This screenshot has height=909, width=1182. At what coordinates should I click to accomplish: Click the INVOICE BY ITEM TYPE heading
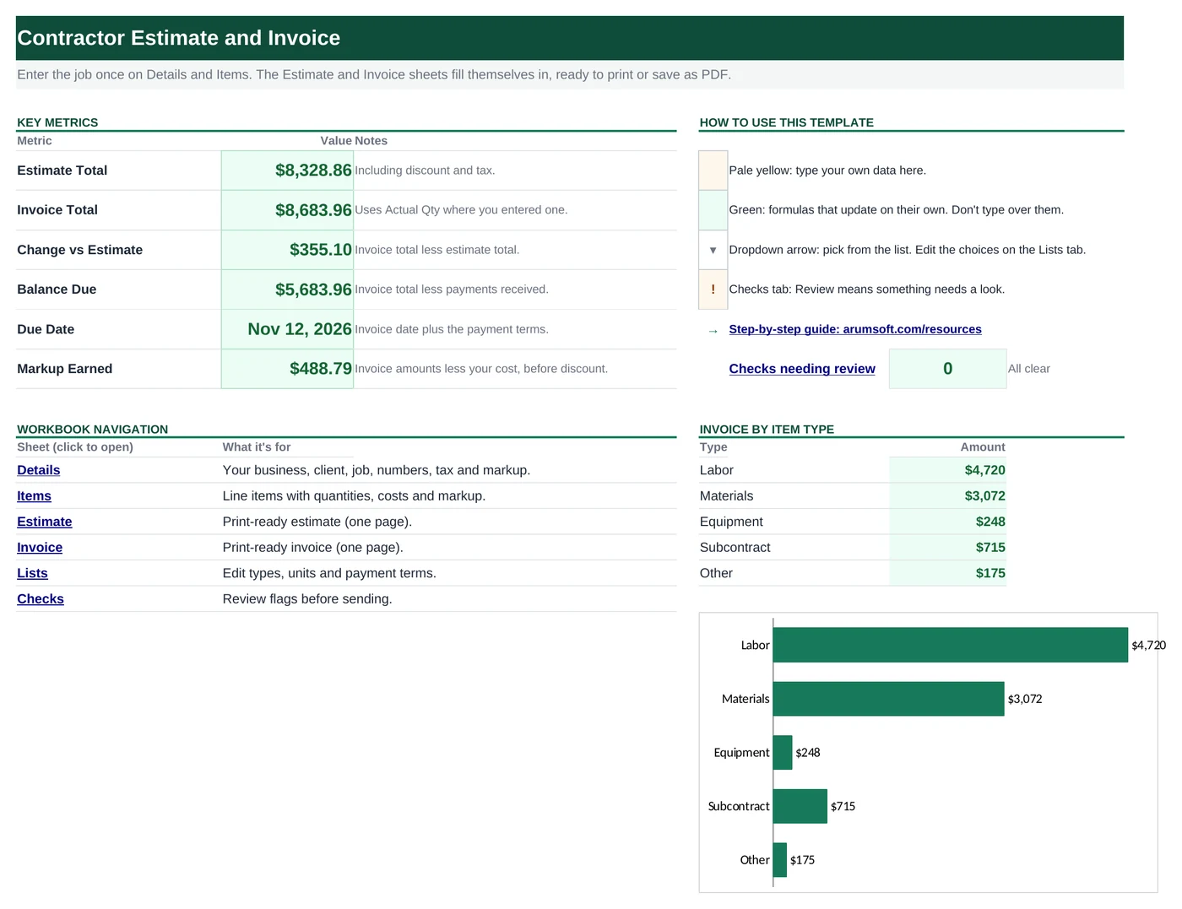coord(767,429)
